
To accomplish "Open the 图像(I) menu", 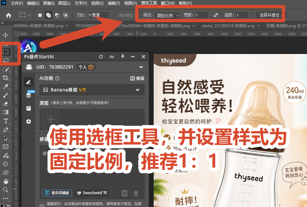I will pos(49,3).
